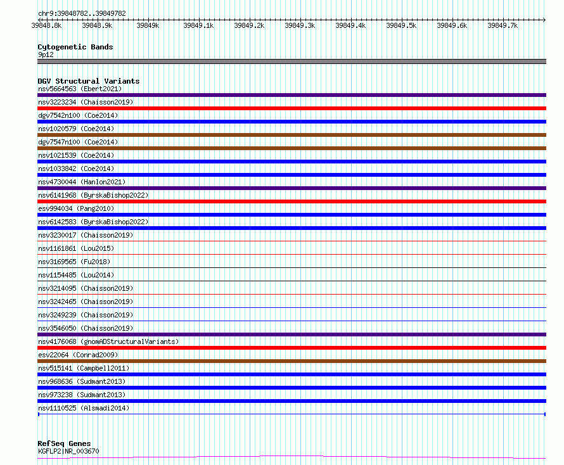
Task: Open the nsv1021539 (Coe2014) variant
Action: [x=76, y=155]
